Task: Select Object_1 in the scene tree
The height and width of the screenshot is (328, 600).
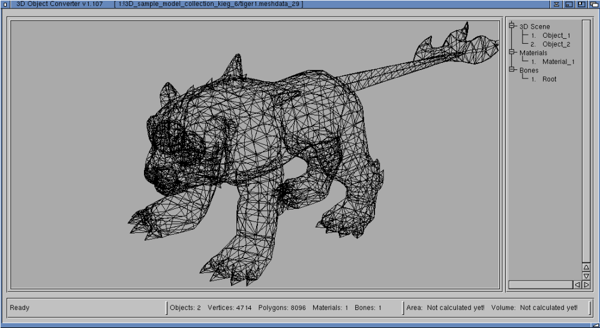Action: (556, 35)
